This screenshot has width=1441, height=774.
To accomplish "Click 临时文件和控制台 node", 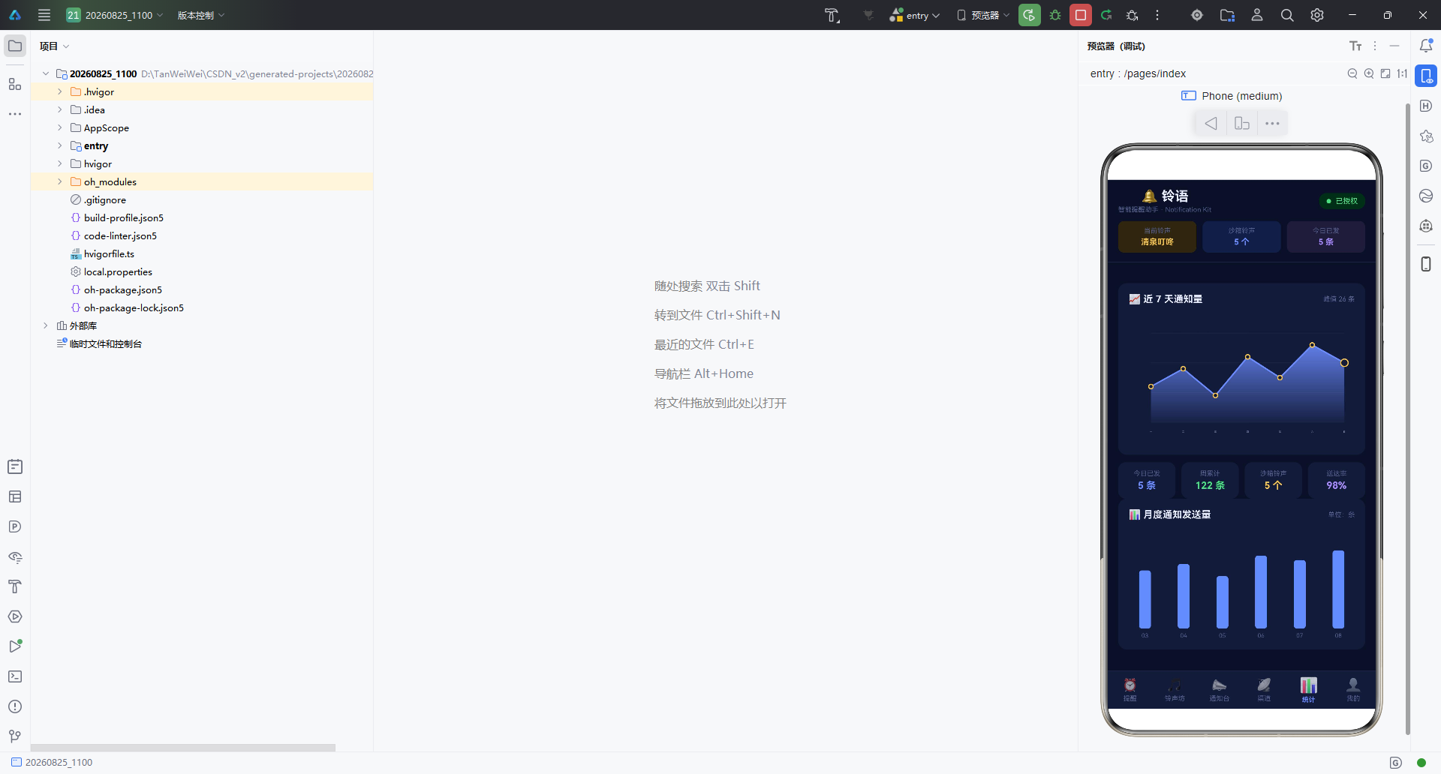I will [105, 343].
